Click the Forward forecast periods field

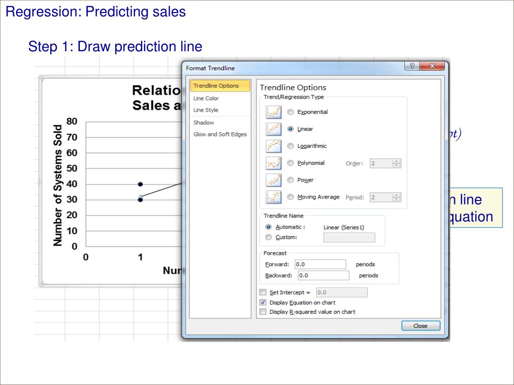click(320, 264)
